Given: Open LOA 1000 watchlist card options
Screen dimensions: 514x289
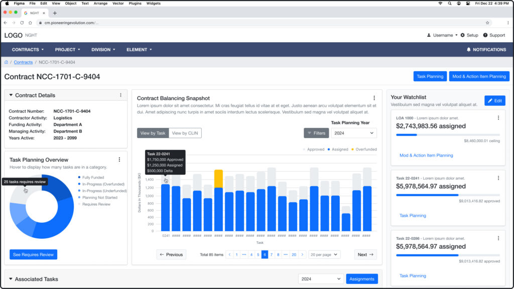Looking at the screenshot, I should click(498, 118).
